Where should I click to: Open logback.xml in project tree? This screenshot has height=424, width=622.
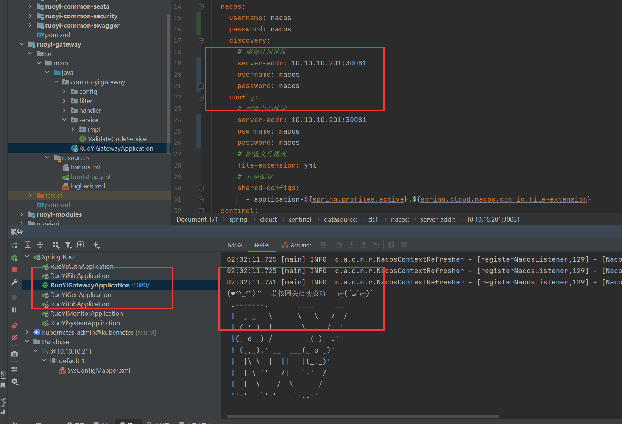88,186
